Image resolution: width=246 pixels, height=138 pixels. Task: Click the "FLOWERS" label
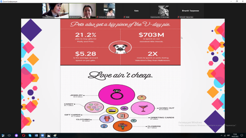[x=154, y=126]
